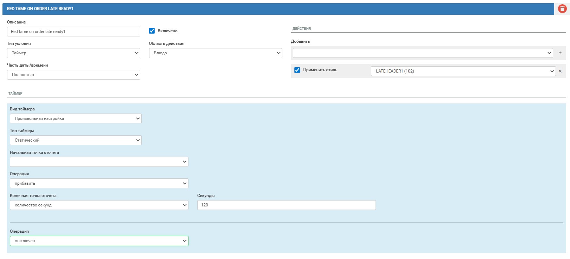The height and width of the screenshot is (259, 570).
Task: Click the Секунды field with 120
Action: click(x=286, y=205)
